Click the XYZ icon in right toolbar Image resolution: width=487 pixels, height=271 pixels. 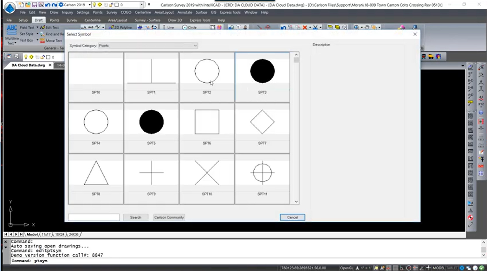click(x=481, y=104)
